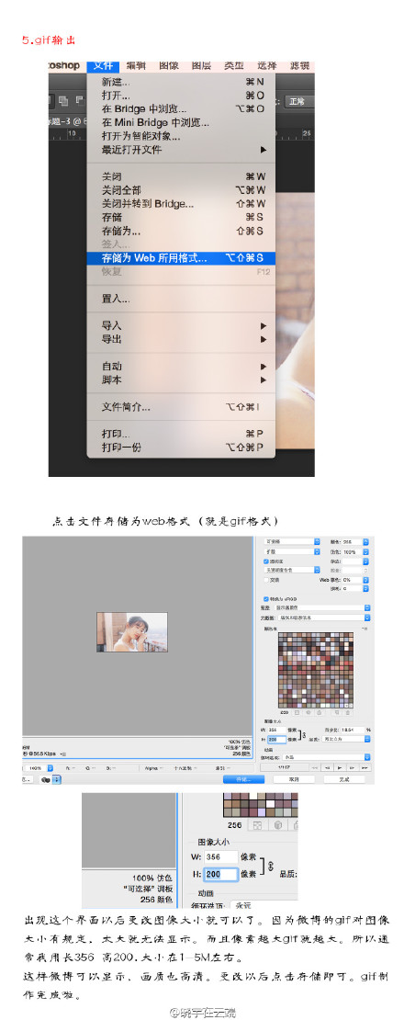Choose 打印... from the File menu
Image resolution: width=404 pixels, height=1020 pixels.
[181, 434]
